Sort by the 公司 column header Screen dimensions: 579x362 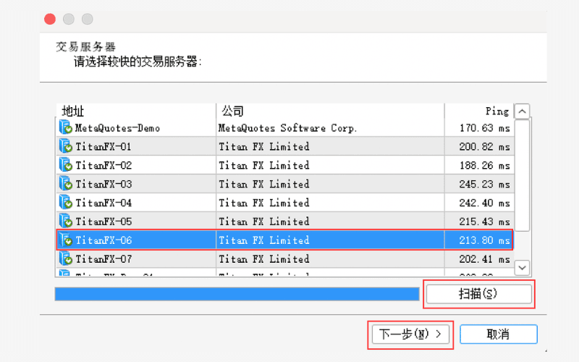pyautogui.click(x=330, y=111)
